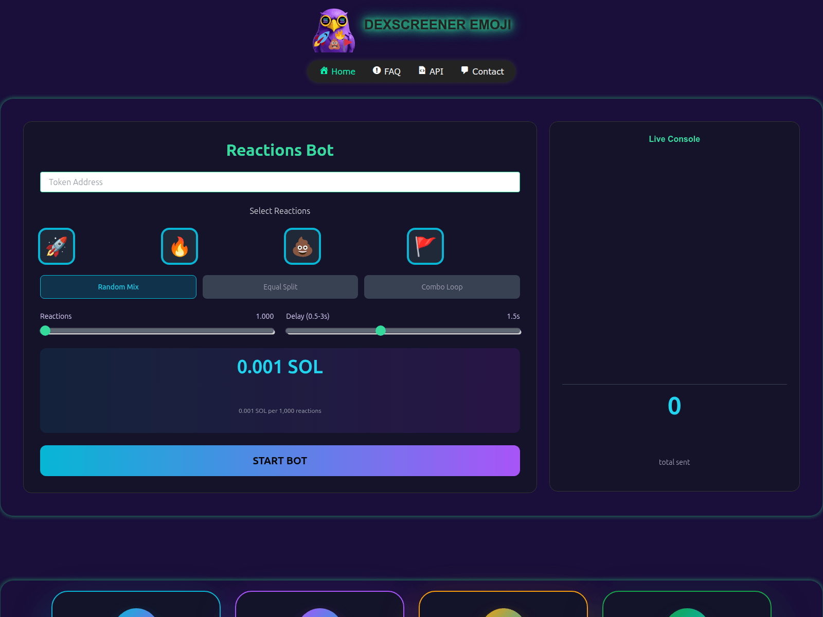Viewport: 823px width, 617px height.
Task: Toggle the poop emoji reaction
Action: tap(302, 246)
